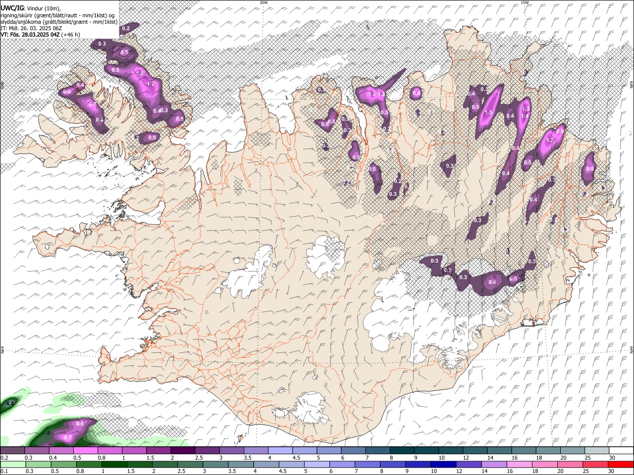Click the 1.5 snowfall value in the northeast
Image resolution: width=634 pixels, height=475 pixels.
(x=488, y=113)
